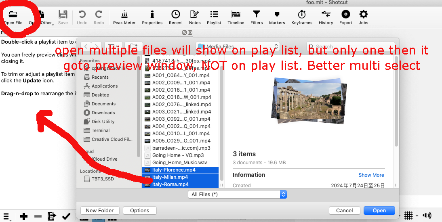The width and height of the screenshot is (442, 222).
Task: Select the Italy-Milan.mp4 file
Action: 170,177
